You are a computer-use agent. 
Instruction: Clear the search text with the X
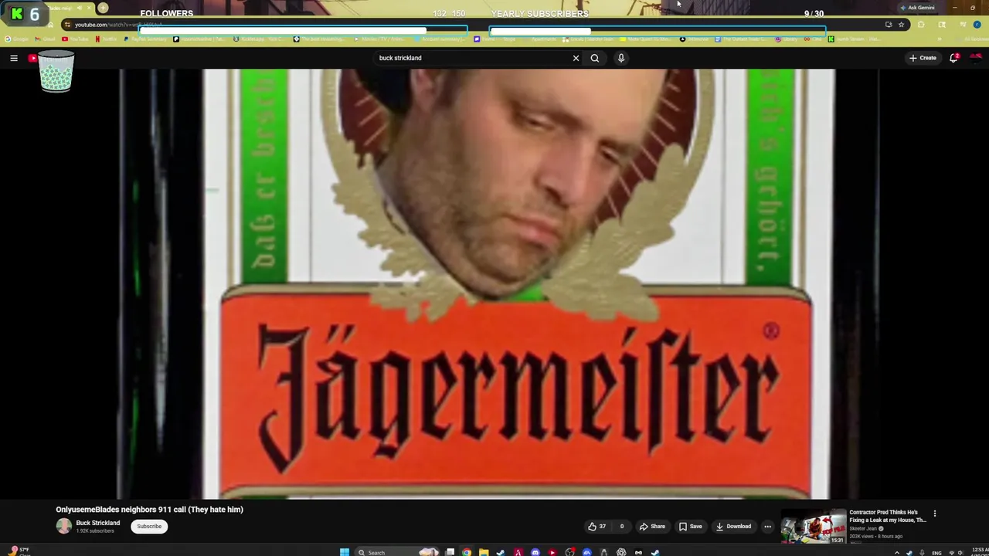click(x=576, y=58)
